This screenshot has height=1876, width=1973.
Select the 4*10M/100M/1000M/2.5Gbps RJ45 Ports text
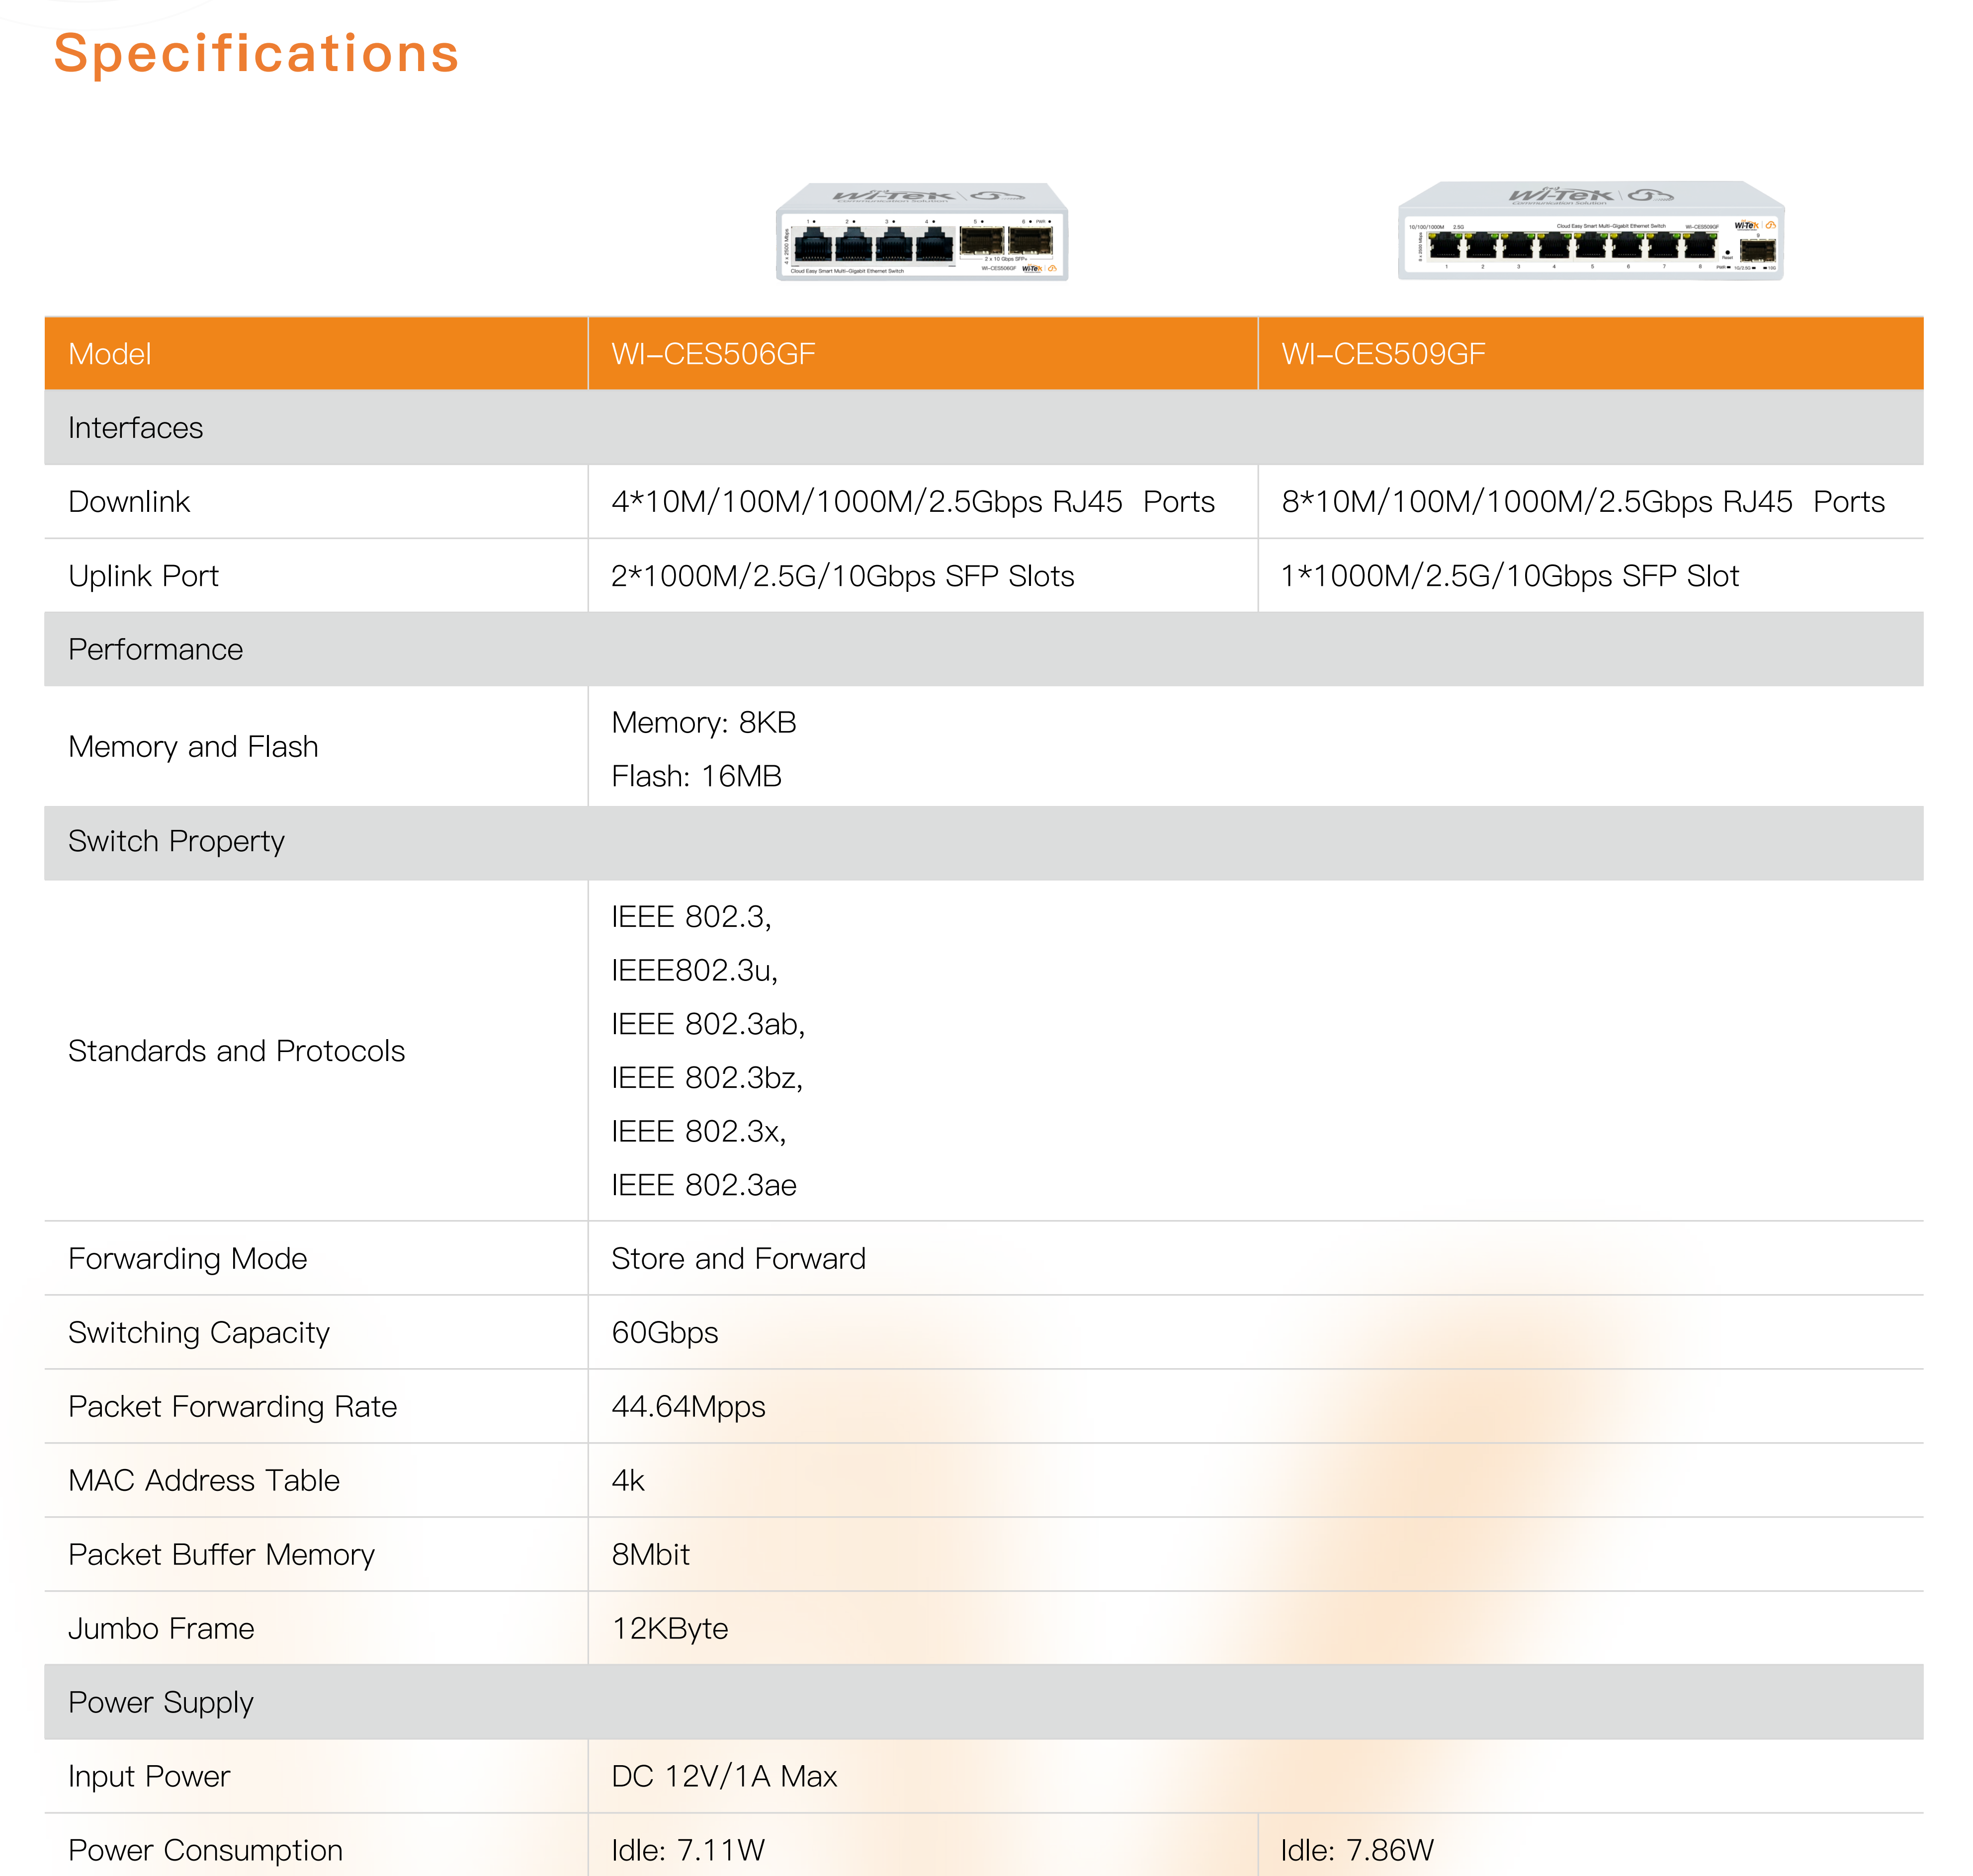click(x=913, y=502)
